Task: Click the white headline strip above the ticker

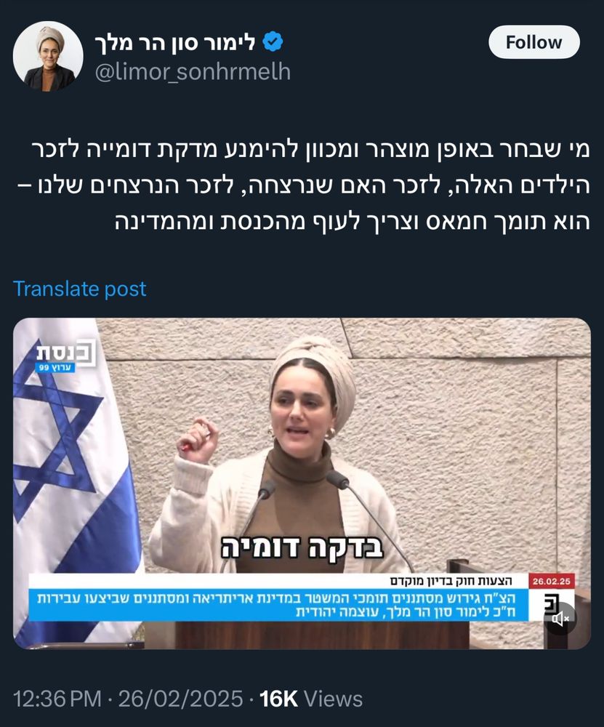Action: [279, 582]
